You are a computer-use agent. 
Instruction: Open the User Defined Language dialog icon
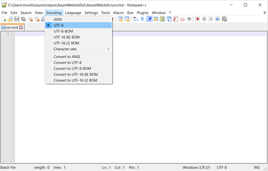pos(155,19)
